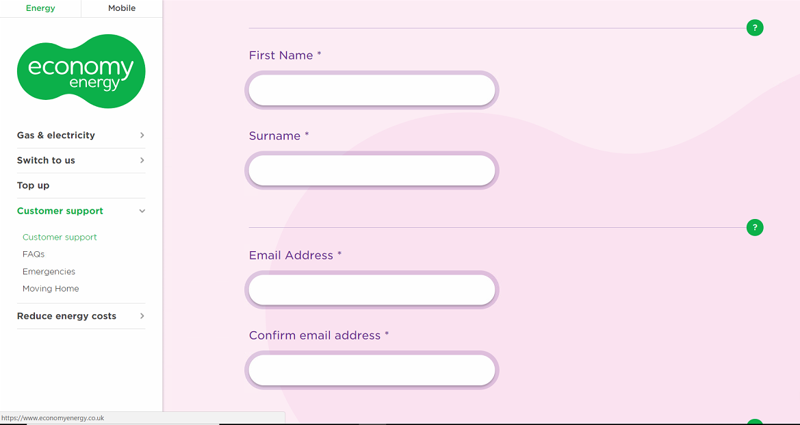The image size is (800, 425).
Task: Open the Moving Home link
Action: point(51,289)
